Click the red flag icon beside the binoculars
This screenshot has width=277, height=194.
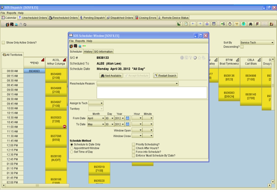pyautogui.click(x=257, y=24)
